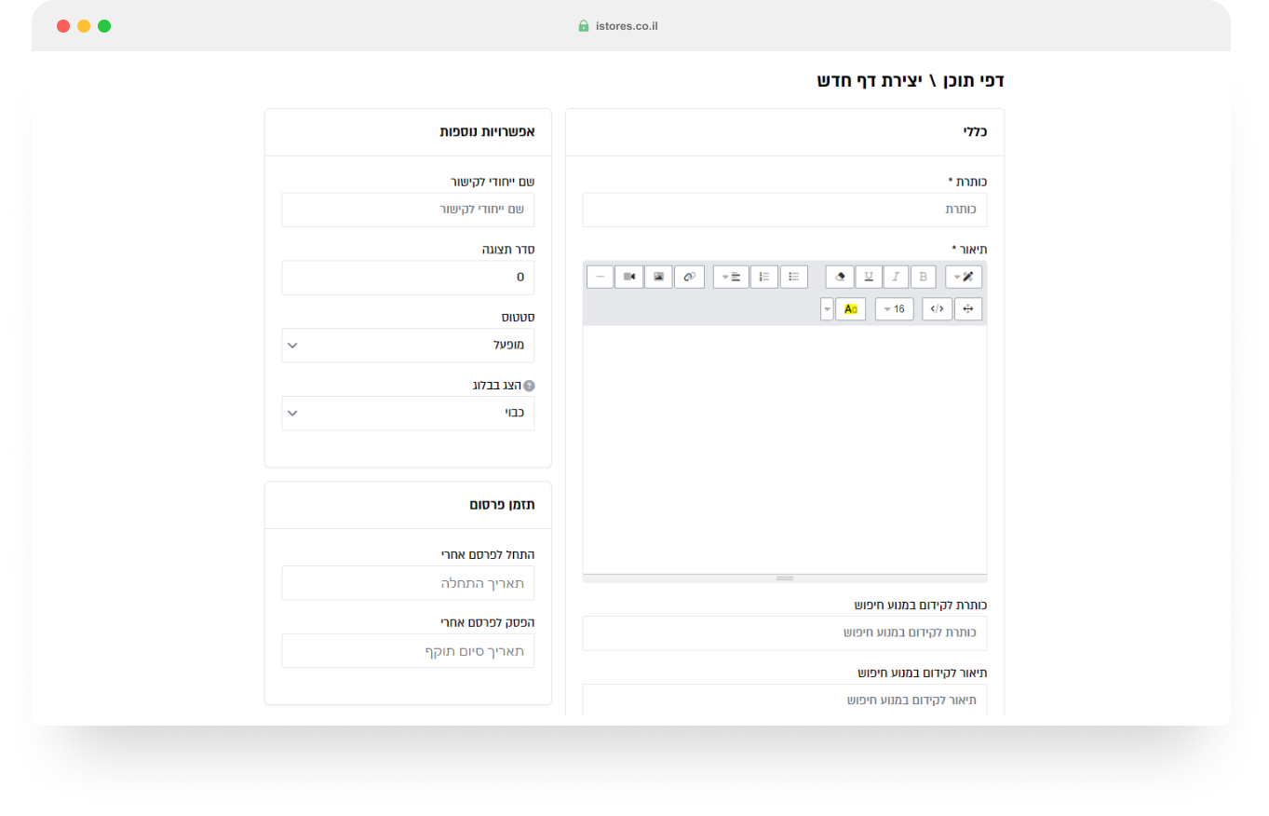Click the שם ייחודי לקישור input
Screen dimensions: 1269x816
click(409, 210)
